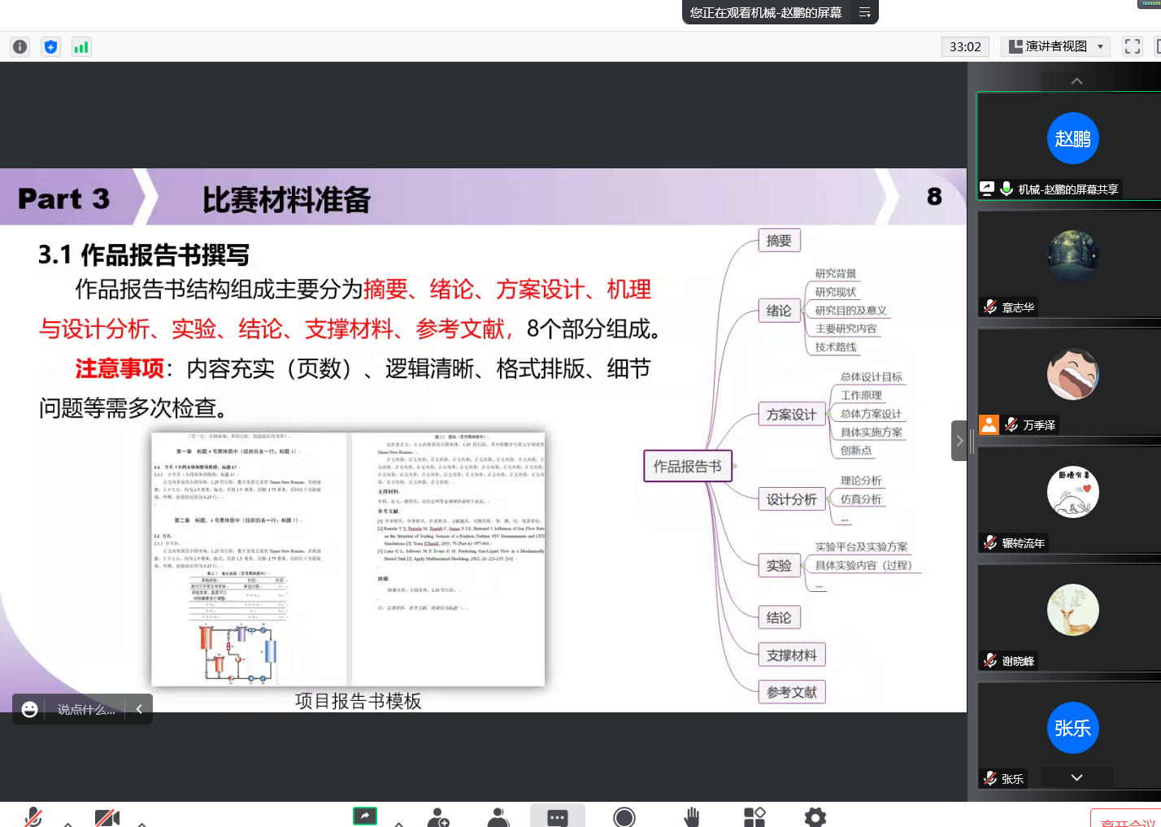Unmute the microphone in the bottom toolbar

click(x=33, y=816)
